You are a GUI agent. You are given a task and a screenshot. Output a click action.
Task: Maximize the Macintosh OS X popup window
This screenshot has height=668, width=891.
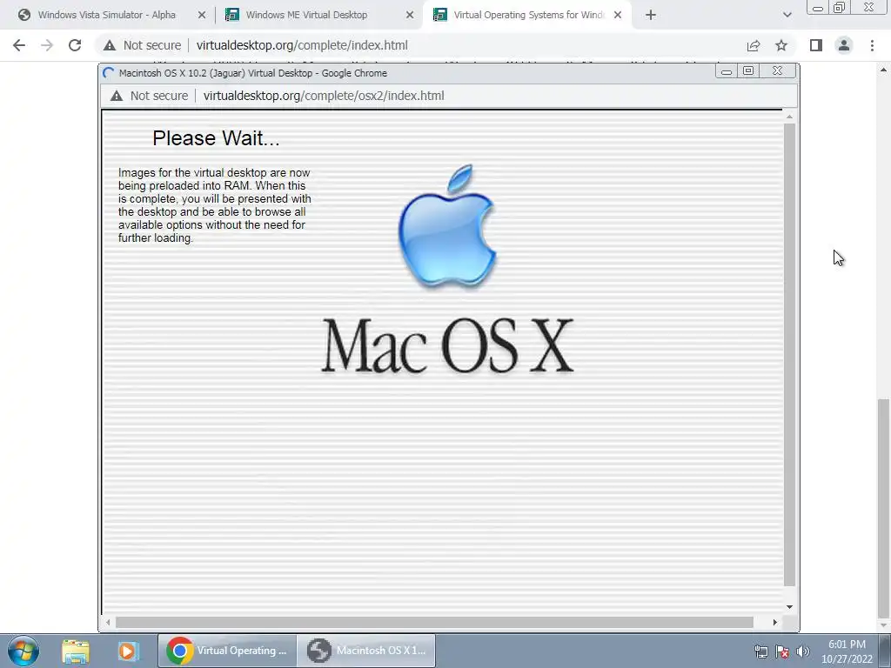(748, 71)
